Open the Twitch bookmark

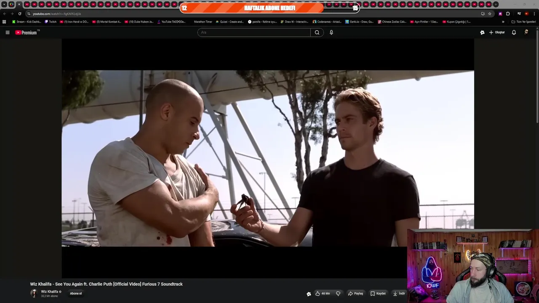pos(51,22)
